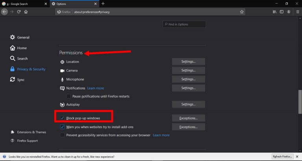
Task: Uncheck Block pop-up windows
Action: tap(63, 118)
